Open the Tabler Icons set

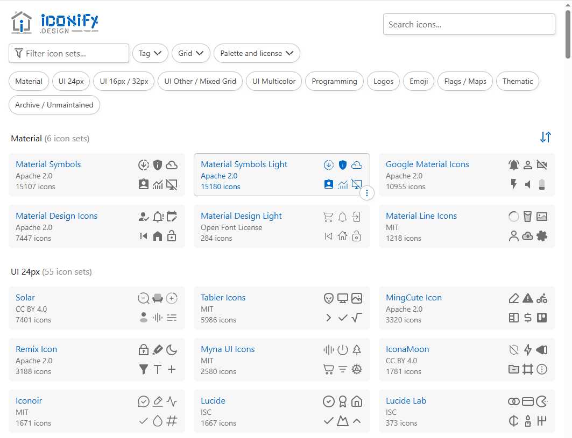point(223,297)
